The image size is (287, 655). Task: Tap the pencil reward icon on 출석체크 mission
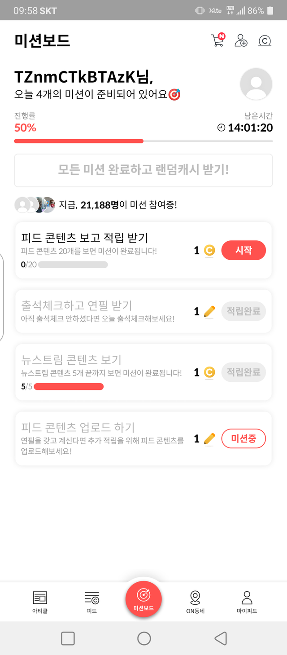(x=209, y=311)
